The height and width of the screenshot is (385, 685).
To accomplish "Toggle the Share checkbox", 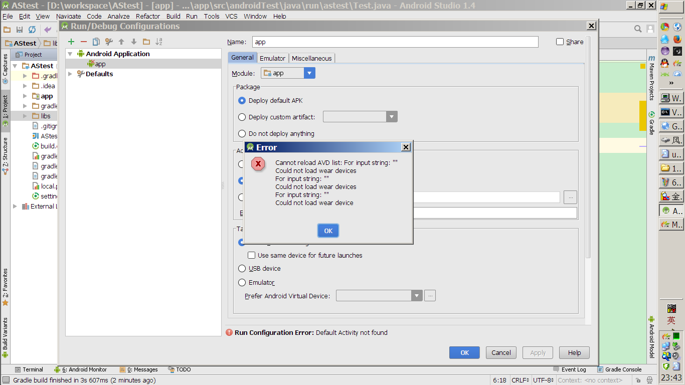I will (560, 42).
